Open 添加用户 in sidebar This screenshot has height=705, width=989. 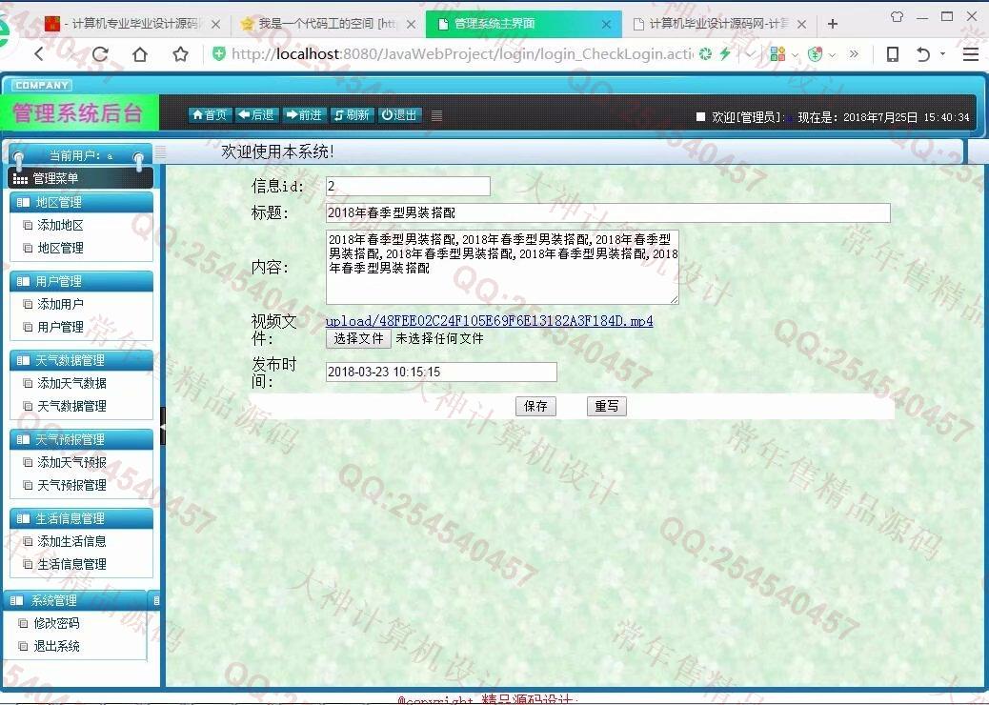coord(61,304)
